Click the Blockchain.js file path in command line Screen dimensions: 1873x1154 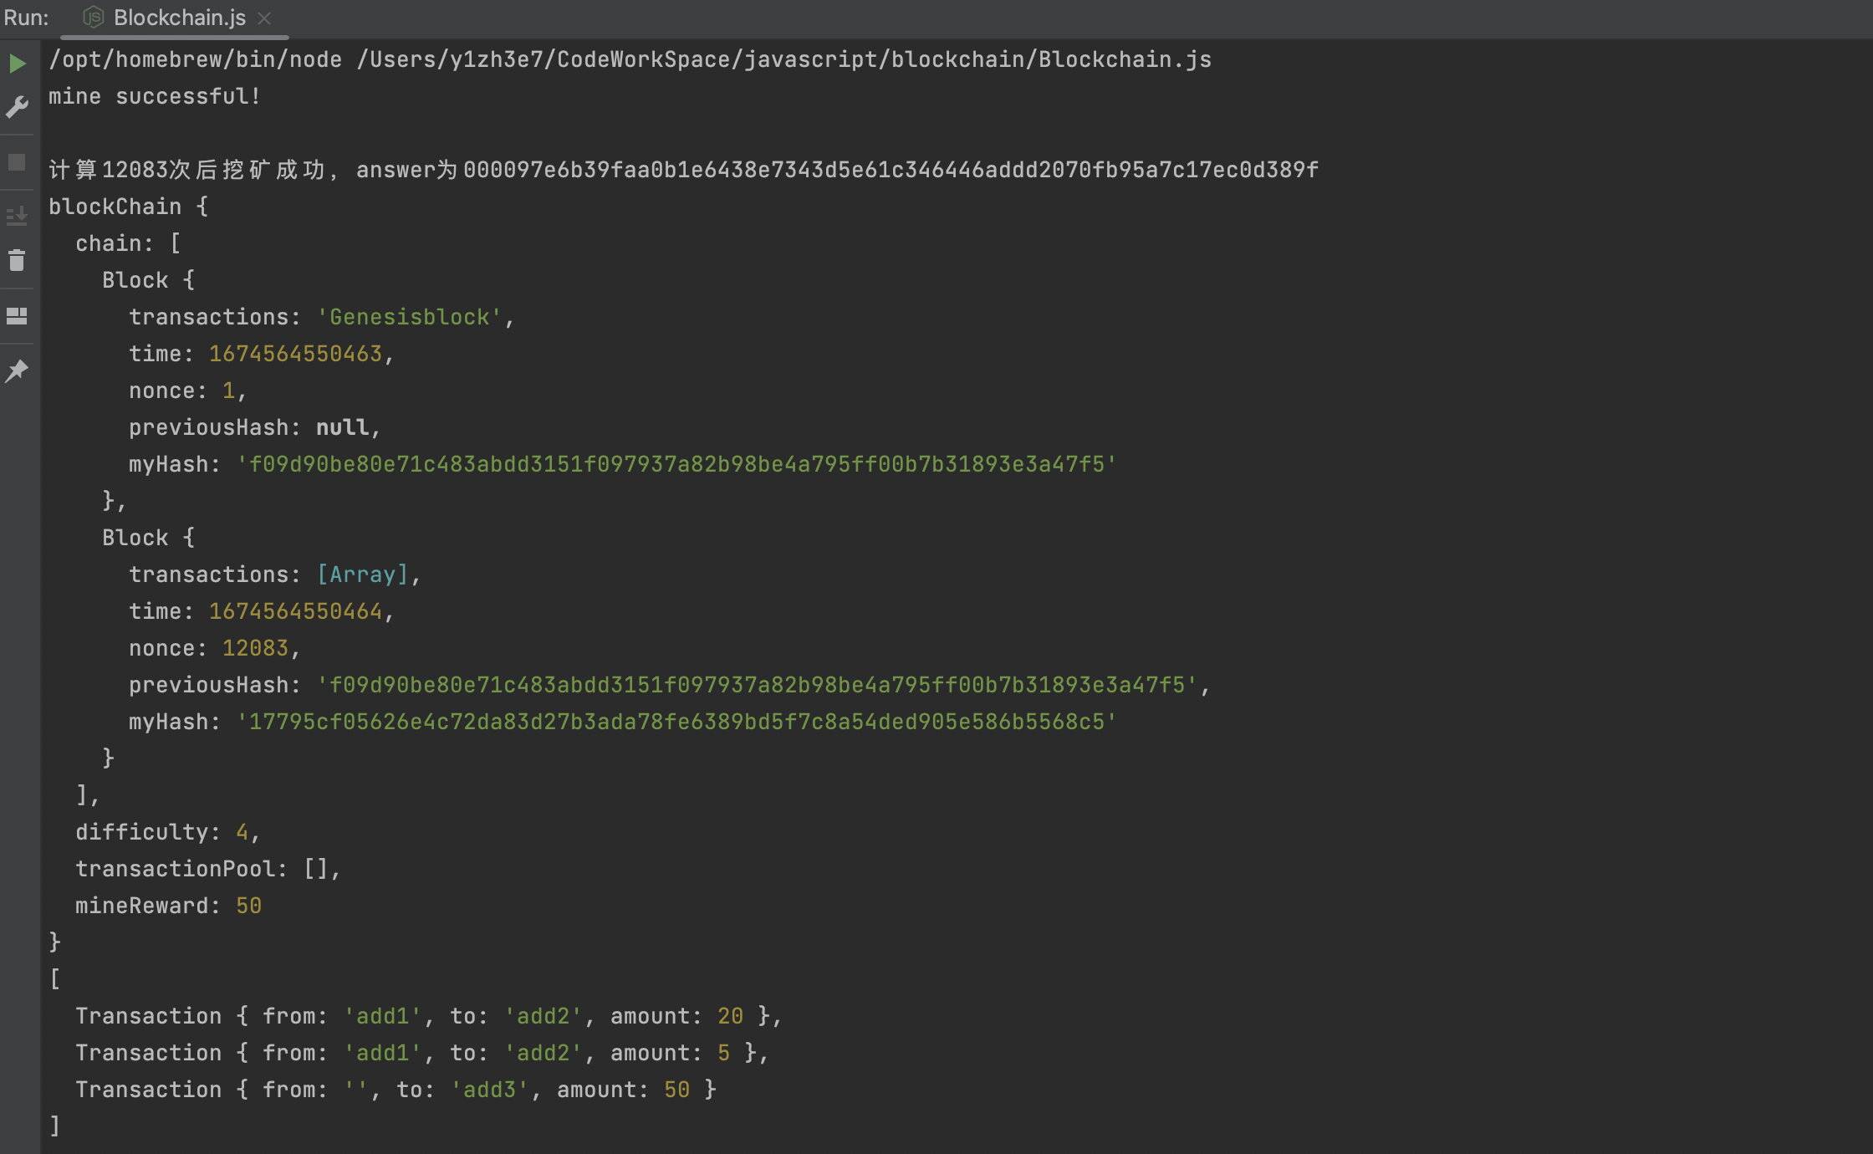[784, 59]
